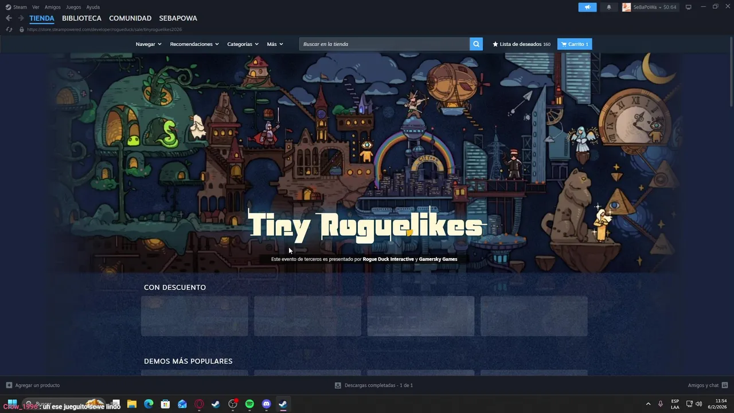Open Spotify from taskbar

[x=249, y=404]
